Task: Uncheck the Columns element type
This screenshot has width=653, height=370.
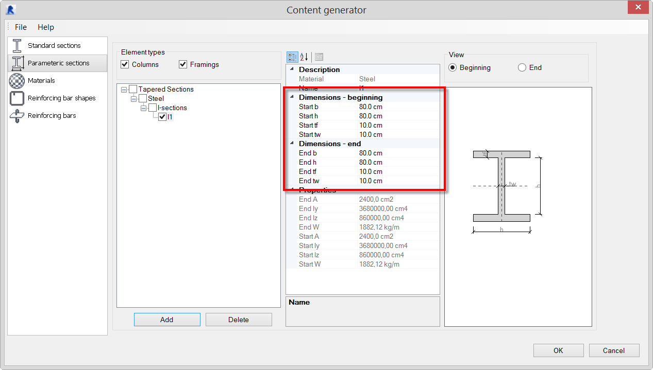Action: tap(124, 64)
